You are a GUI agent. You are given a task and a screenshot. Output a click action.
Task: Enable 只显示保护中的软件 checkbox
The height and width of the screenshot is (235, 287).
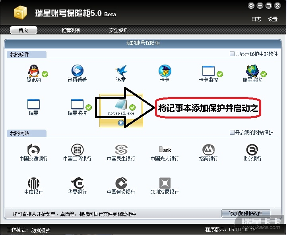pyautogui.click(x=232, y=54)
